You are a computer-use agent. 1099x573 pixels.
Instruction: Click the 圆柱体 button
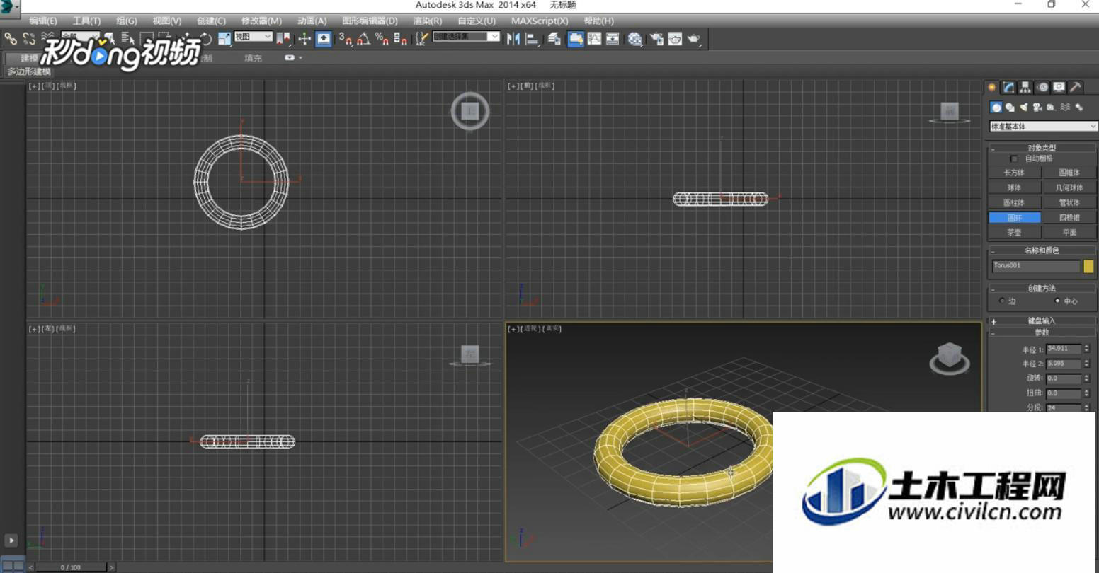click(x=1015, y=203)
